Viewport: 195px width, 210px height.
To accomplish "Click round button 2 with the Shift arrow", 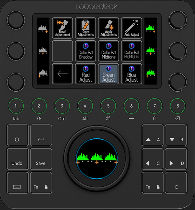I will coord(39,106).
